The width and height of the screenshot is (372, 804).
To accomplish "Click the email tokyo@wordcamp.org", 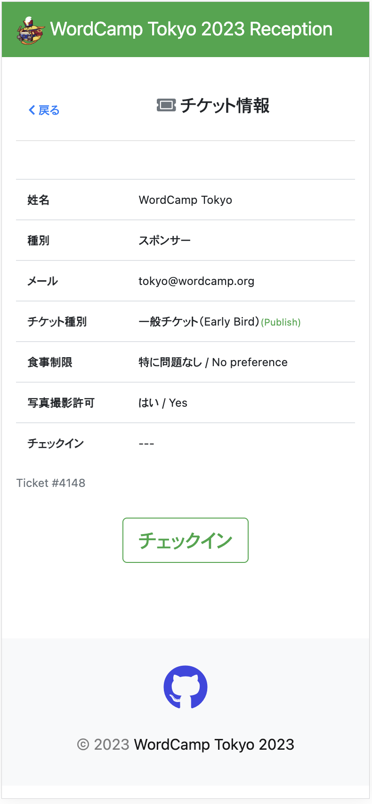I will pos(196,281).
